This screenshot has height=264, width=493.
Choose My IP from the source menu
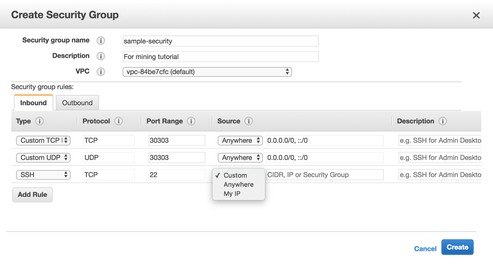coord(232,194)
